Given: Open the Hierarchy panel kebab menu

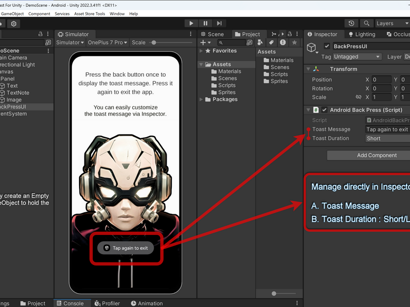Looking at the screenshot, I should click(x=48, y=34).
